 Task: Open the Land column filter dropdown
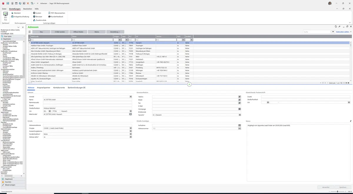tap(126, 40)
